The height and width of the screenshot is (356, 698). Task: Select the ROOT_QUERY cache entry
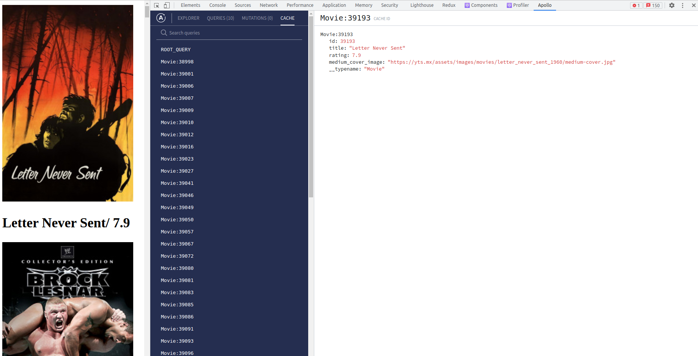176,49
